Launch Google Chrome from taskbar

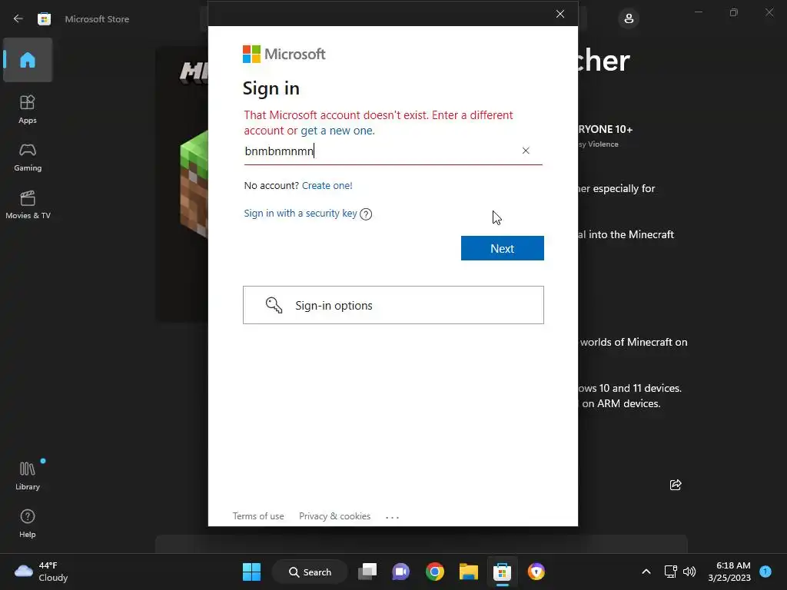435,572
